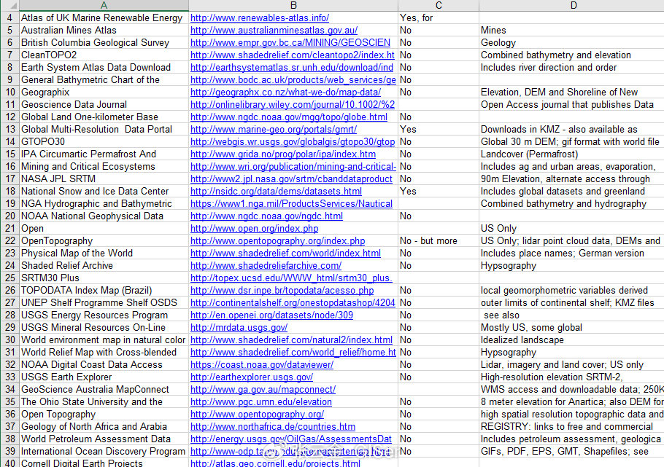Open the atlas.geo.cornell.edu projects link
This screenshot has width=664, height=467.
pos(275,463)
